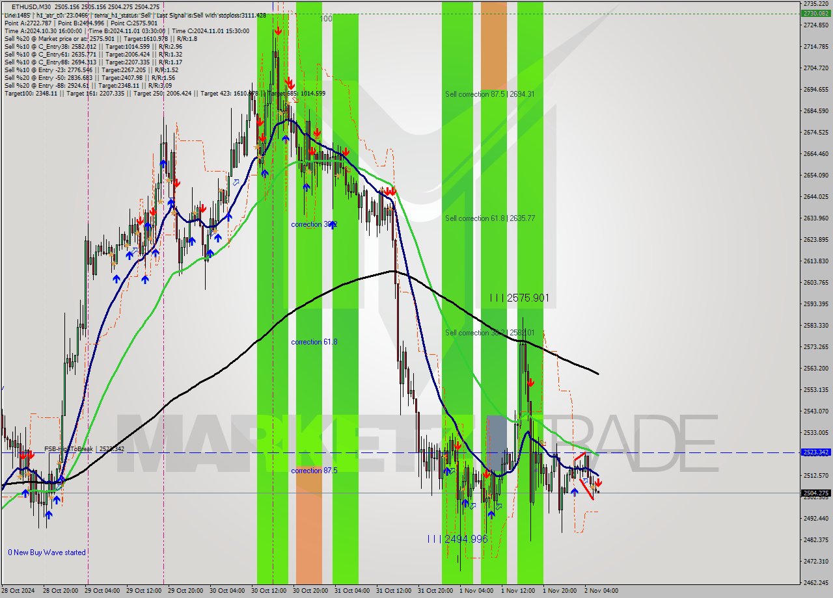The width and height of the screenshot is (833, 598).
Task: Click the '30 Oct 04:00' time axis label
Action: (227, 591)
